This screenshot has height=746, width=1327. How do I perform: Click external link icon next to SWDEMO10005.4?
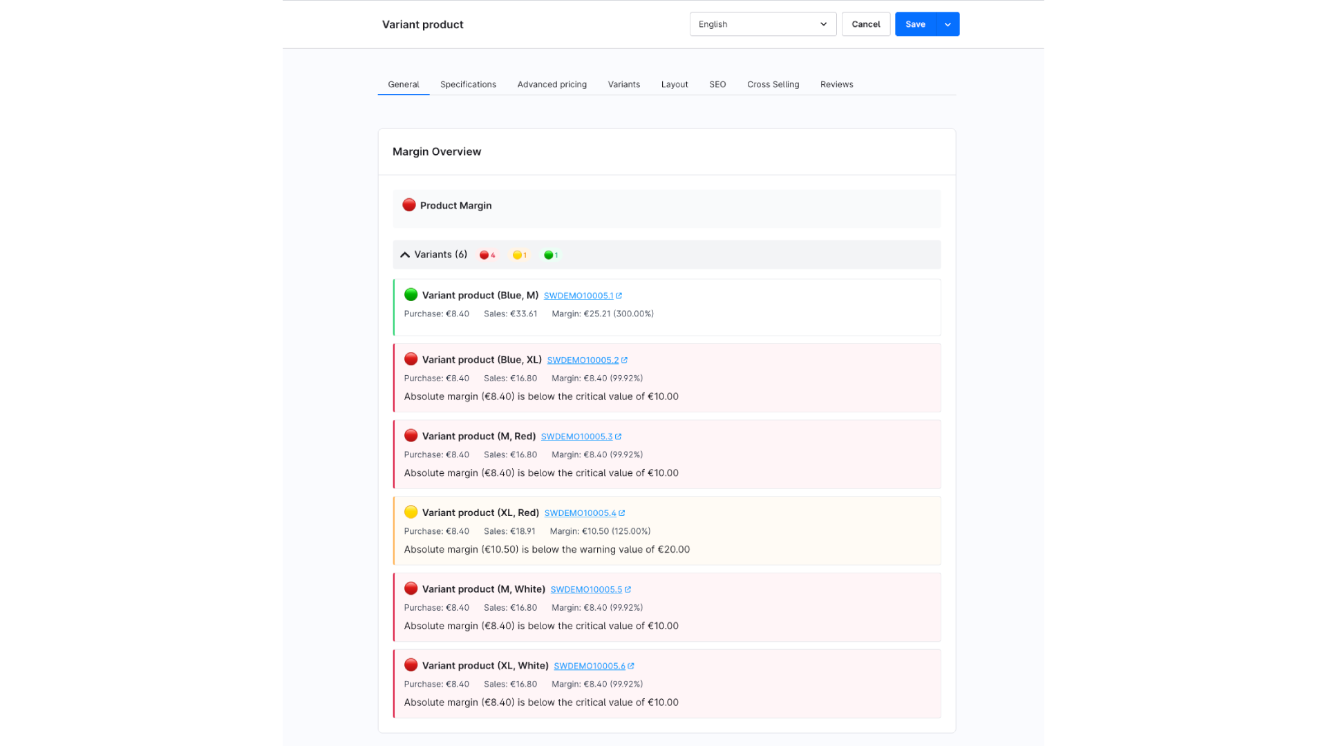[x=621, y=513]
